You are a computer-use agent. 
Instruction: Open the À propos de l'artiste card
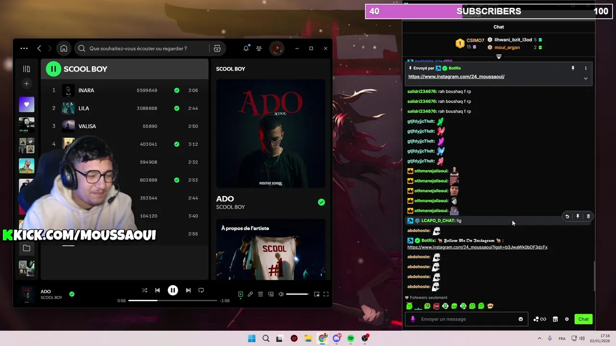[x=270, y=249]
